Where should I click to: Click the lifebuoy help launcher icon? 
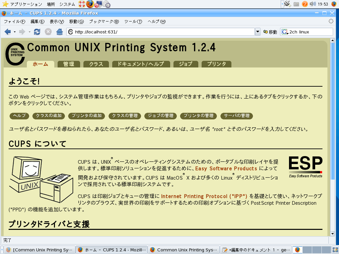click(82, 4)
